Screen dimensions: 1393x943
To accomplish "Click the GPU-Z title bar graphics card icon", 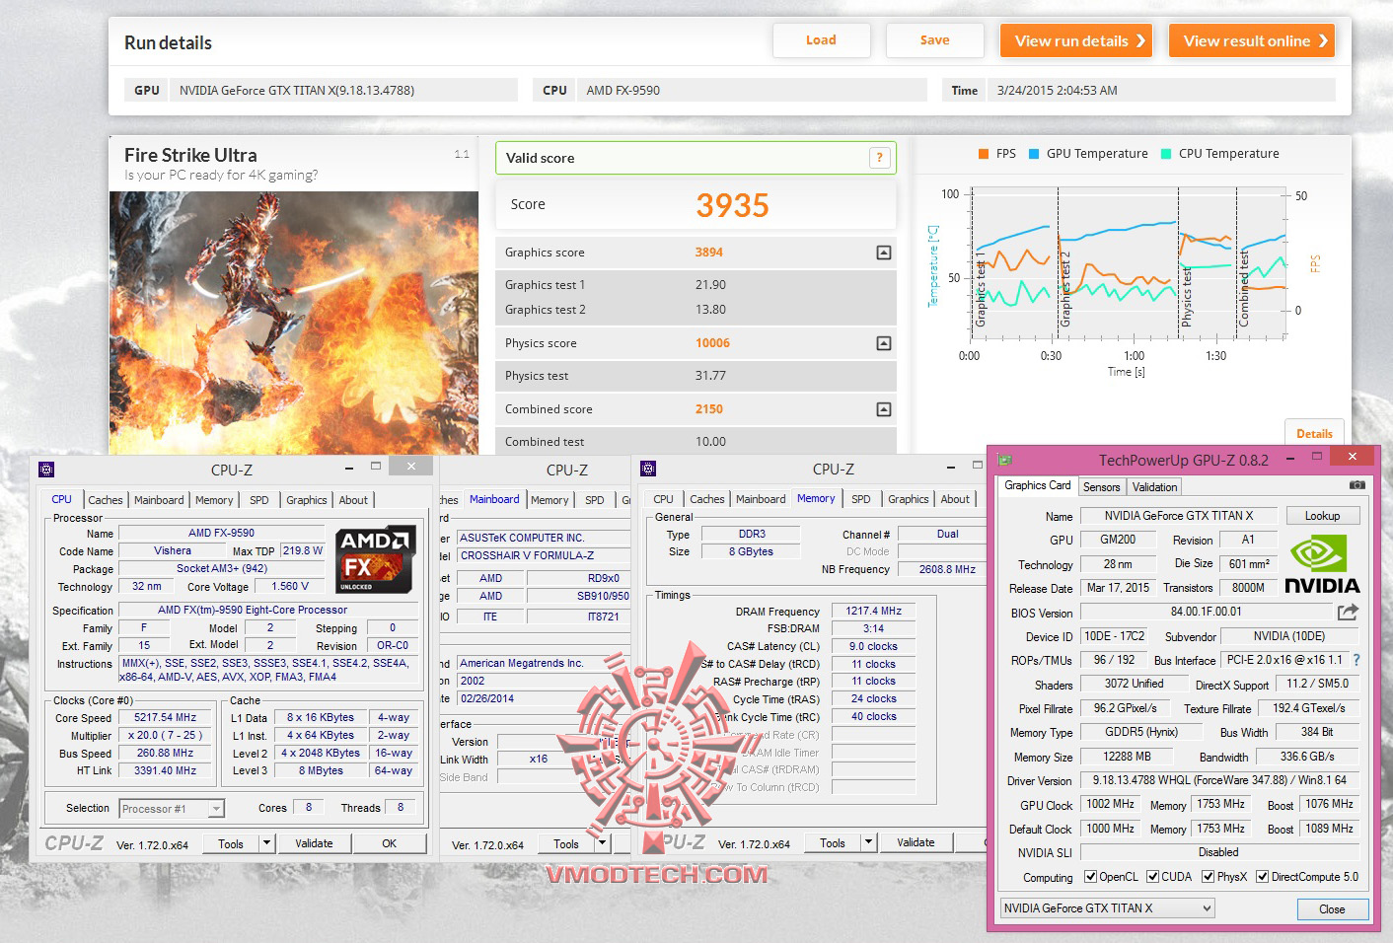I will point(1005,460).
